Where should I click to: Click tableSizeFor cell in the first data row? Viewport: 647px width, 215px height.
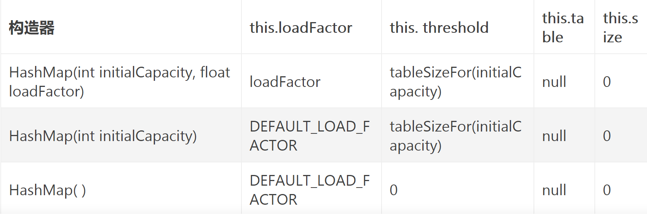[455, 82]
